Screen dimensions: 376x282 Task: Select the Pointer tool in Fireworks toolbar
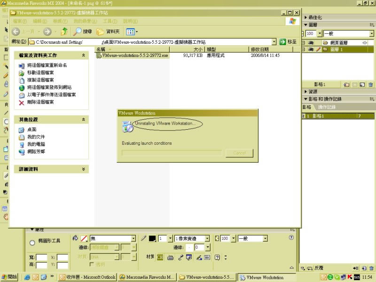coord(6,30)
